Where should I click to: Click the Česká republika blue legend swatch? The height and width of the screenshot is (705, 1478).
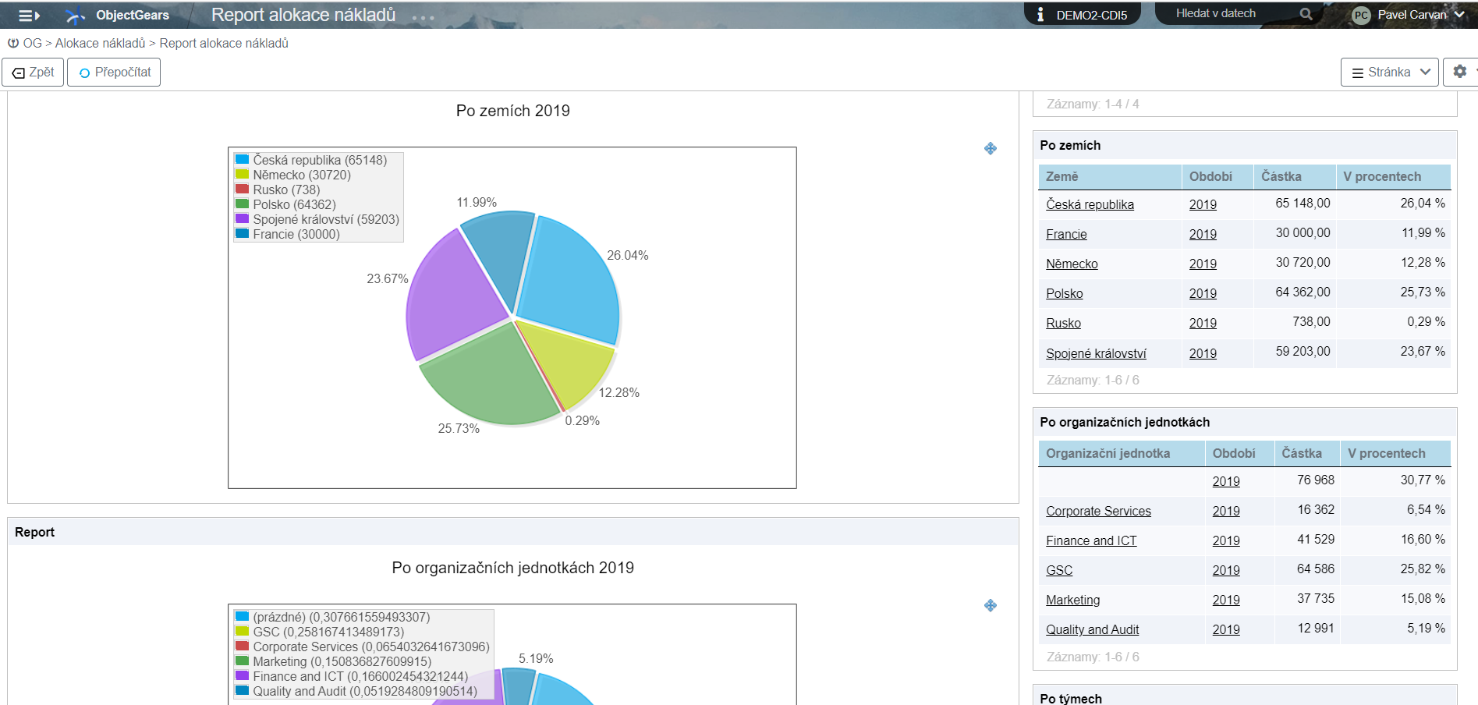242,159
